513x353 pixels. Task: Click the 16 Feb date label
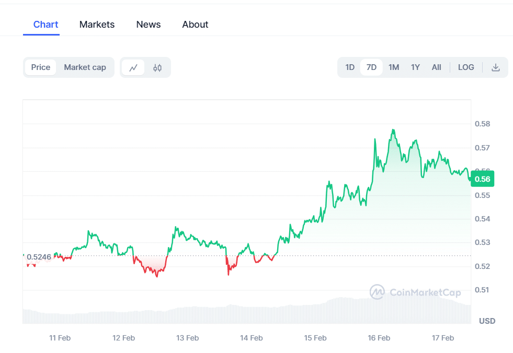pyautogui.click(x=379, y=338)
